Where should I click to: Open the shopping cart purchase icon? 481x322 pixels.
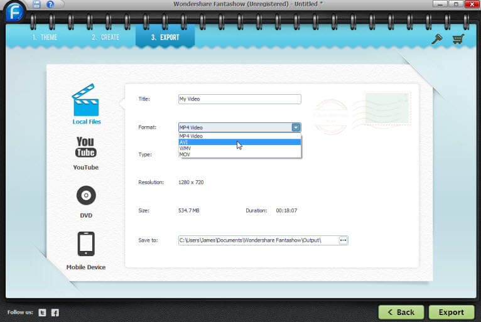point(458,40)
